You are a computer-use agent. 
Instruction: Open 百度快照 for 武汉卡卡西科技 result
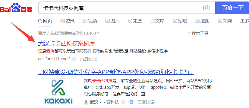tap(146, 102)
